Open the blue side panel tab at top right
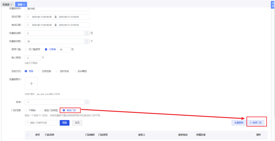Screen dimensions: 275x141 click(273, 5)
